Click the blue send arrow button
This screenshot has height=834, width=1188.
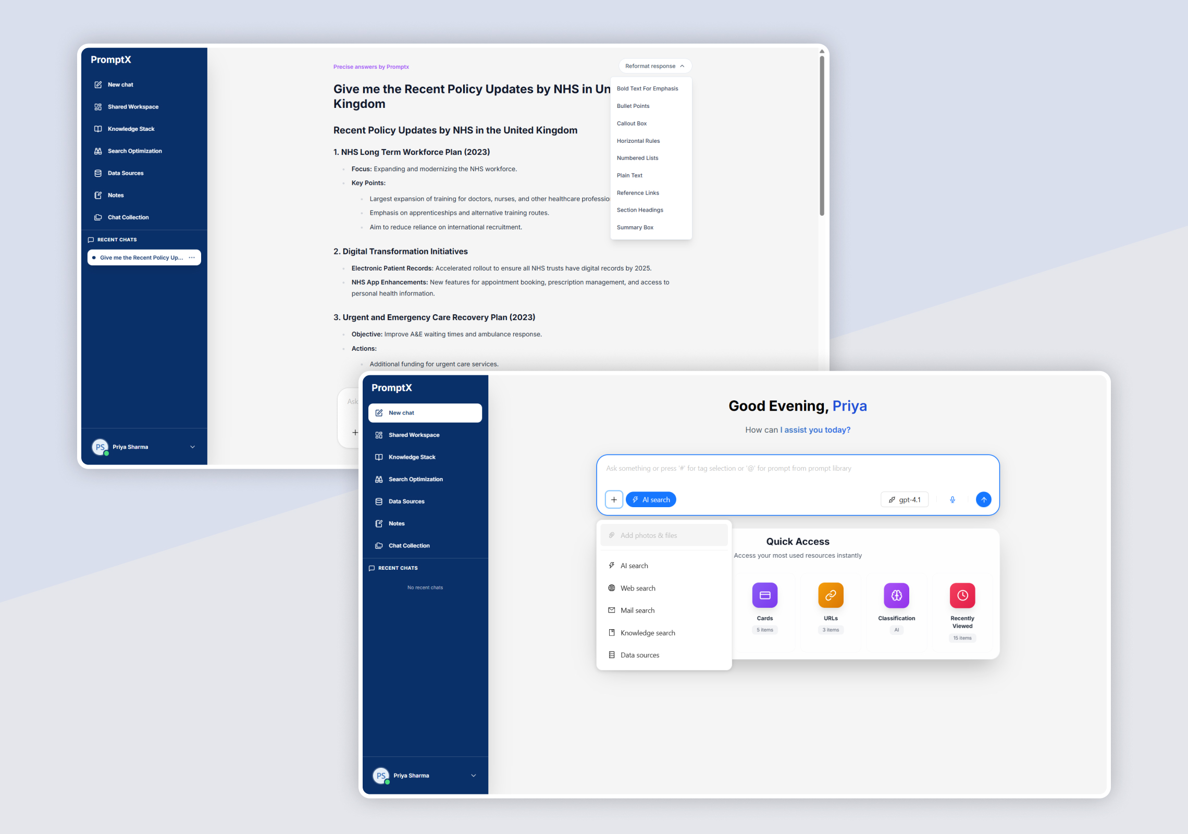point(983,499)
